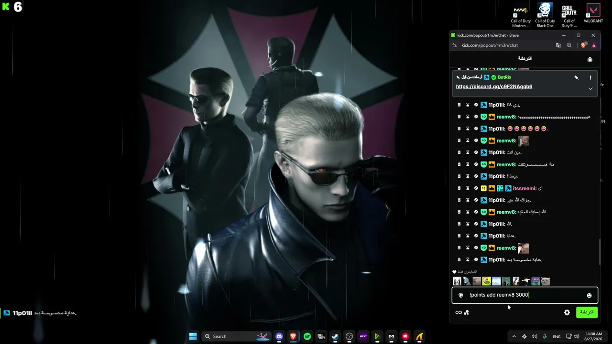Open Windows Start menu
The width and height of the screenshot is (612, 344).
(x=193, y=336)
